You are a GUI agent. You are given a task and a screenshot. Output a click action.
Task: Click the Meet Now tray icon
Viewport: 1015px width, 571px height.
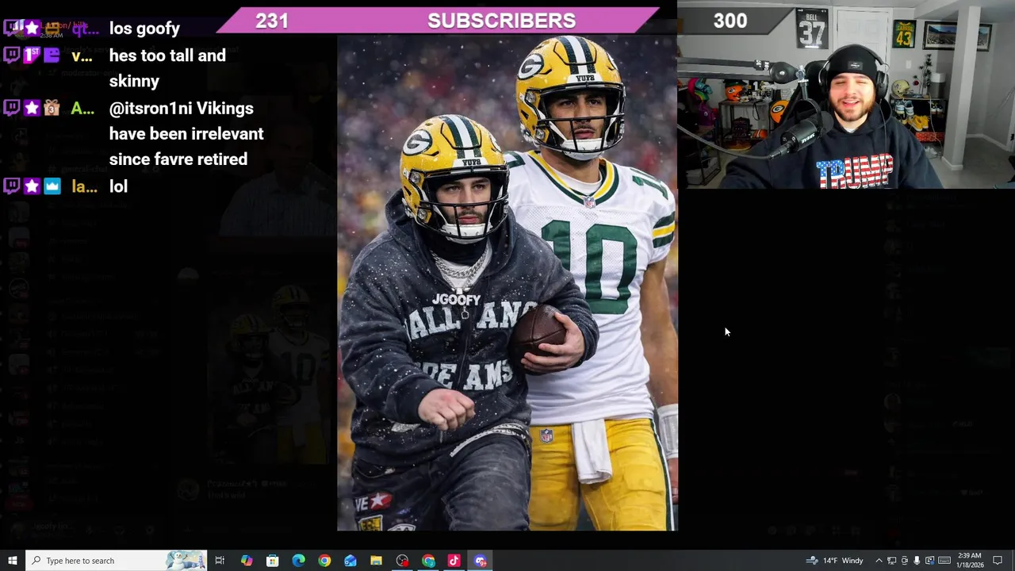click(904, 561)
